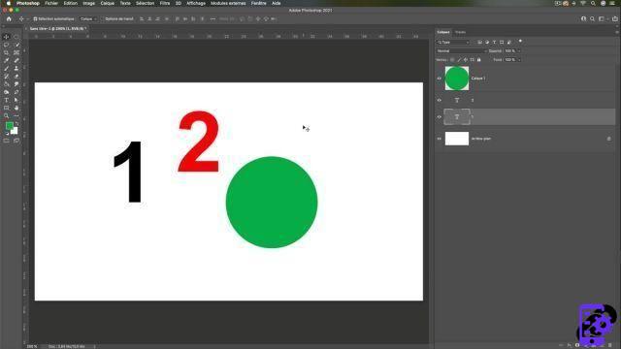
Task: Open the Calque auto-select dropdown
Action: [88, 18]
